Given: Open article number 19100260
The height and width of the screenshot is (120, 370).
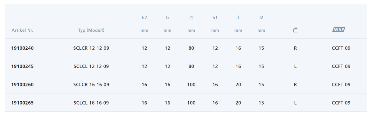Looking at the screenshot, I should (x=22, y=85).
